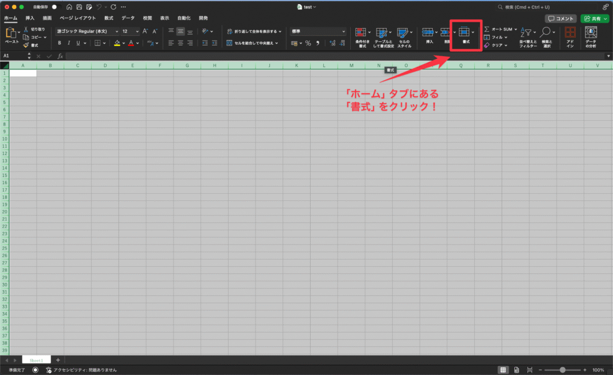This screenshot has width=613, height=375.
Task: Open the font size 12 dropdown
Action: tap(137, 32)
